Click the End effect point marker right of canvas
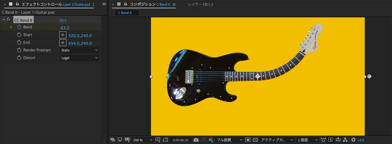 coord(370,77)
